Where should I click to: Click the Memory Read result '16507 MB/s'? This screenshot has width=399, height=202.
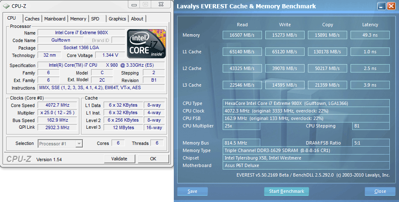click(x=242, y=35)
